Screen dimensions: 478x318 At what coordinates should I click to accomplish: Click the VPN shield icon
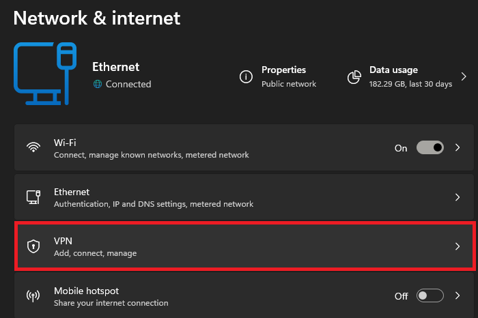click(x=33, y=246)
